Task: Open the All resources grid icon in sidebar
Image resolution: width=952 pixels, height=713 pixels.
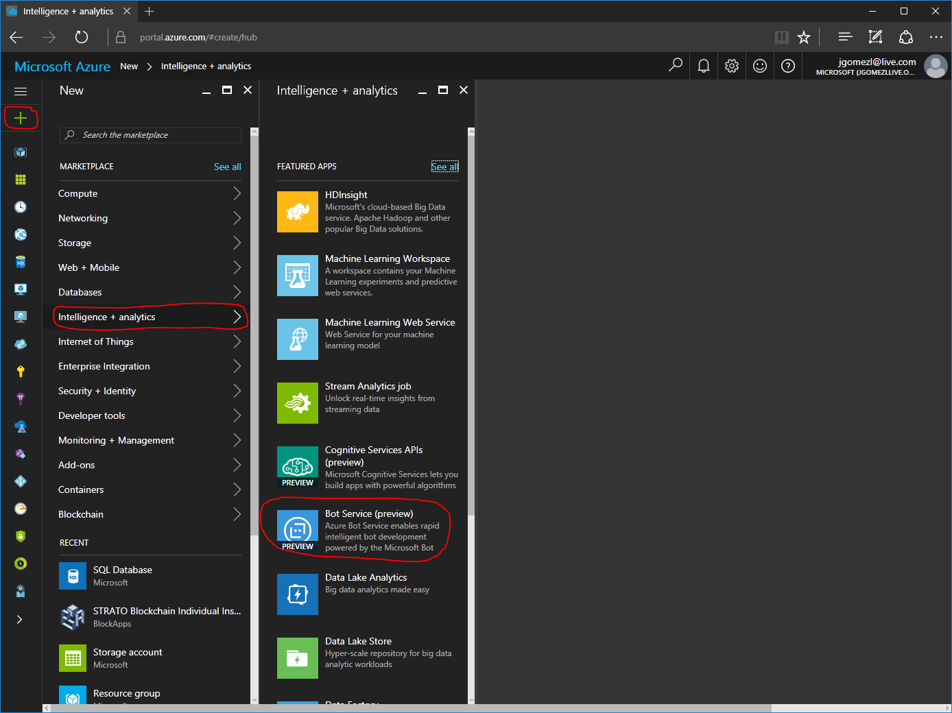Action: (21, 180)
